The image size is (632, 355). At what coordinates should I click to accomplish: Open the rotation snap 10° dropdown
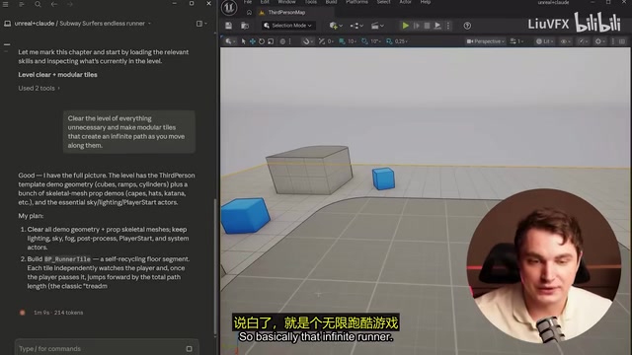pos(375,41)
